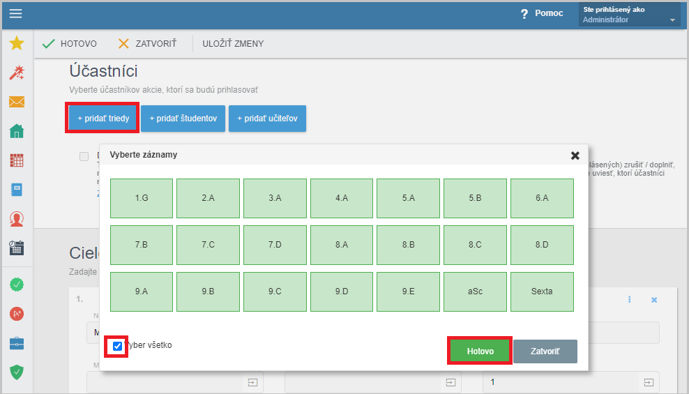Click the yellow star favorites icon
The height and width of the screenshot is (394, 689).
(17, 44)
